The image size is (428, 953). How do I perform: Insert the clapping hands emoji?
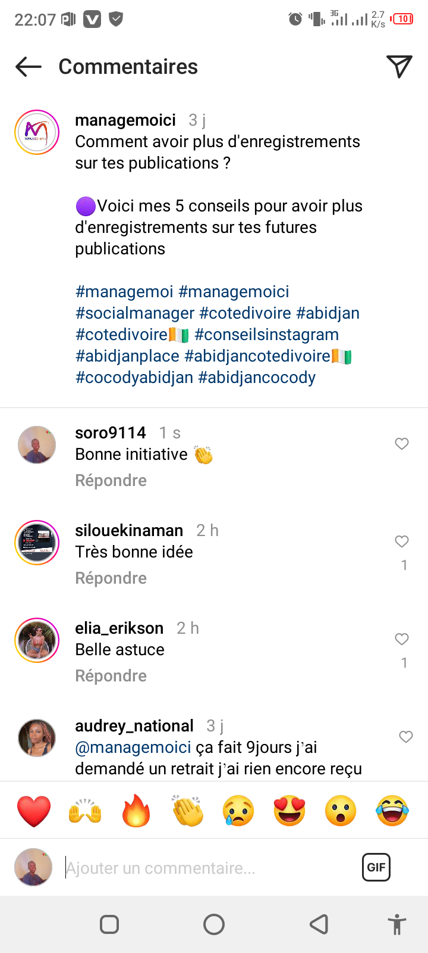click(x=187, y=811)
